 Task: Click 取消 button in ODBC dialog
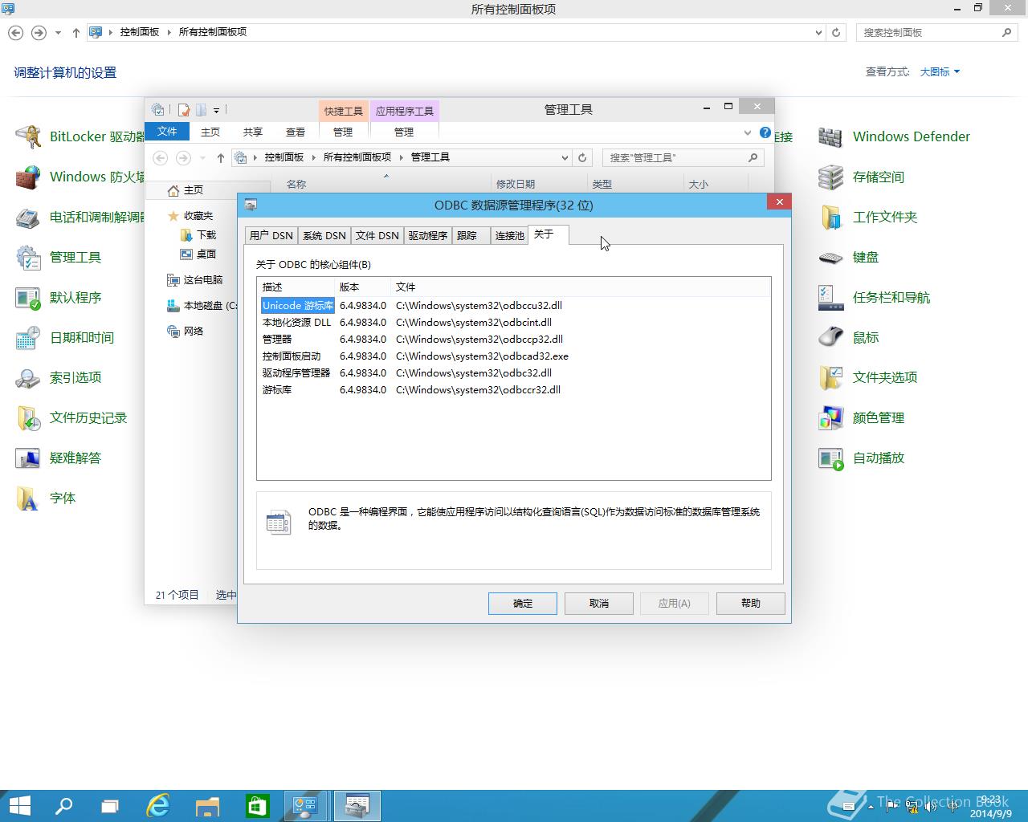tap(599, 604)
